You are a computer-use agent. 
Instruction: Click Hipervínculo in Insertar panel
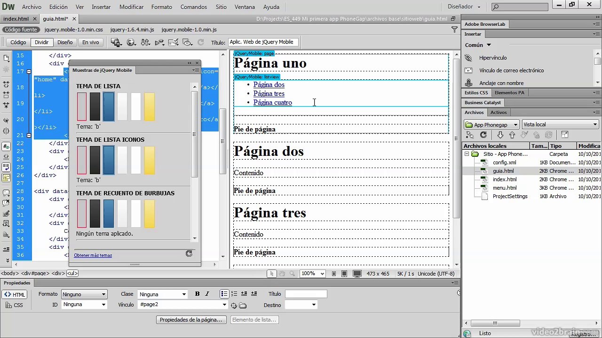click(493, 58)
